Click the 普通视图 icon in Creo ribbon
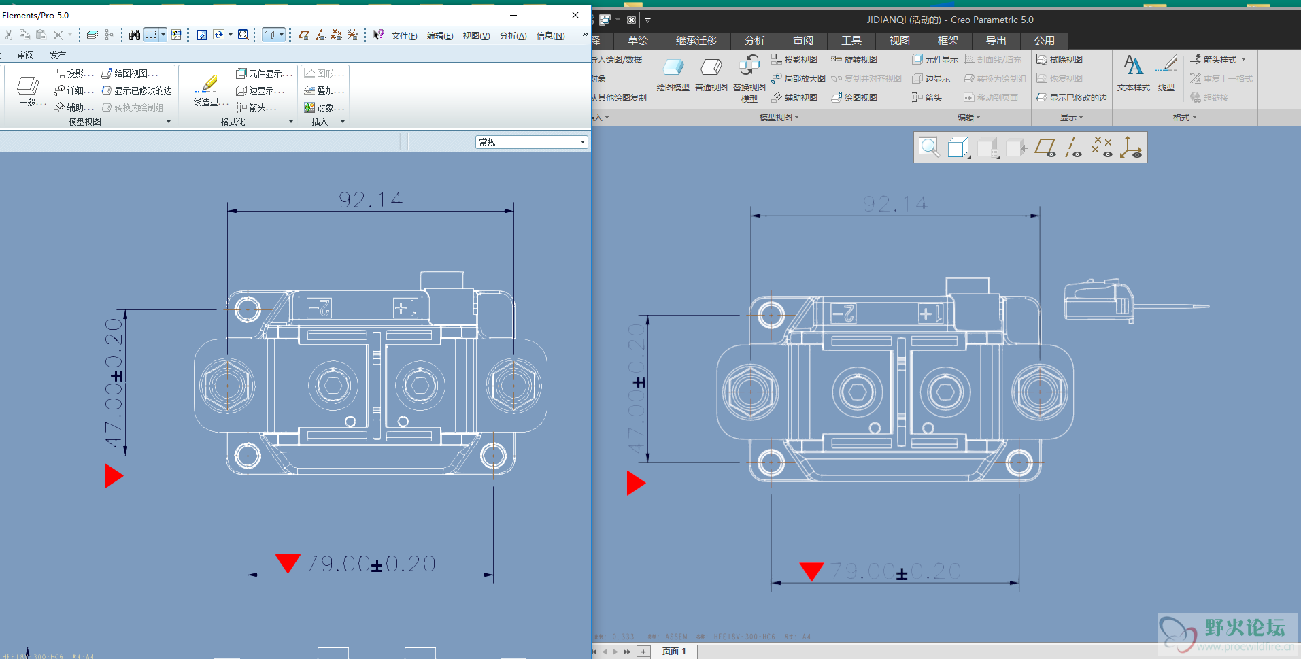The image size is (1301, 659). click(x=711, y=67)
